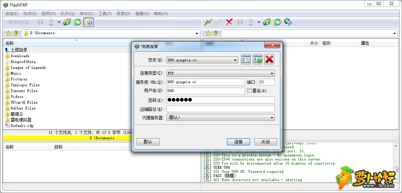Click the Transfer Queue play icon in right toolbar

click(251, 22)
